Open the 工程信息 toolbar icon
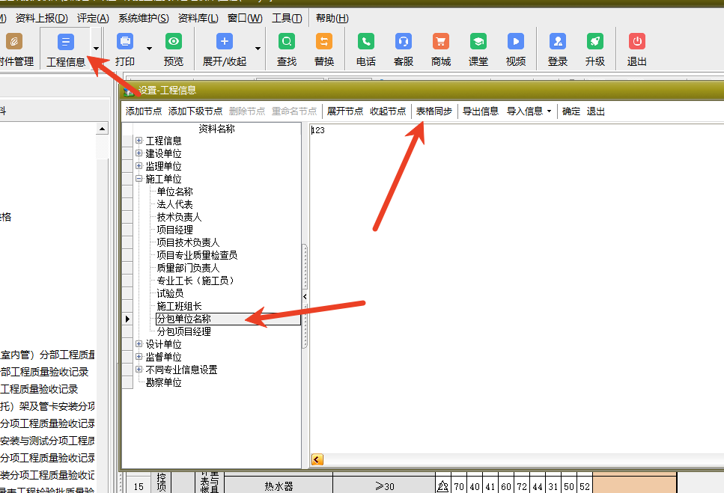Image resolution: width=724 pixels, height=493 pixels. [66, 42]
